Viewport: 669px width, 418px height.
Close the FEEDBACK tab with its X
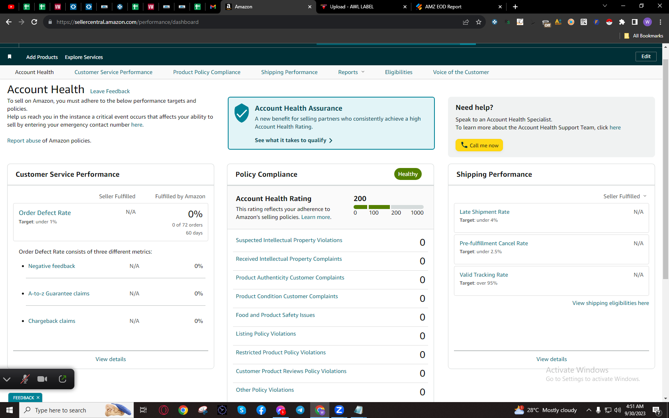[x=38, y=398]
